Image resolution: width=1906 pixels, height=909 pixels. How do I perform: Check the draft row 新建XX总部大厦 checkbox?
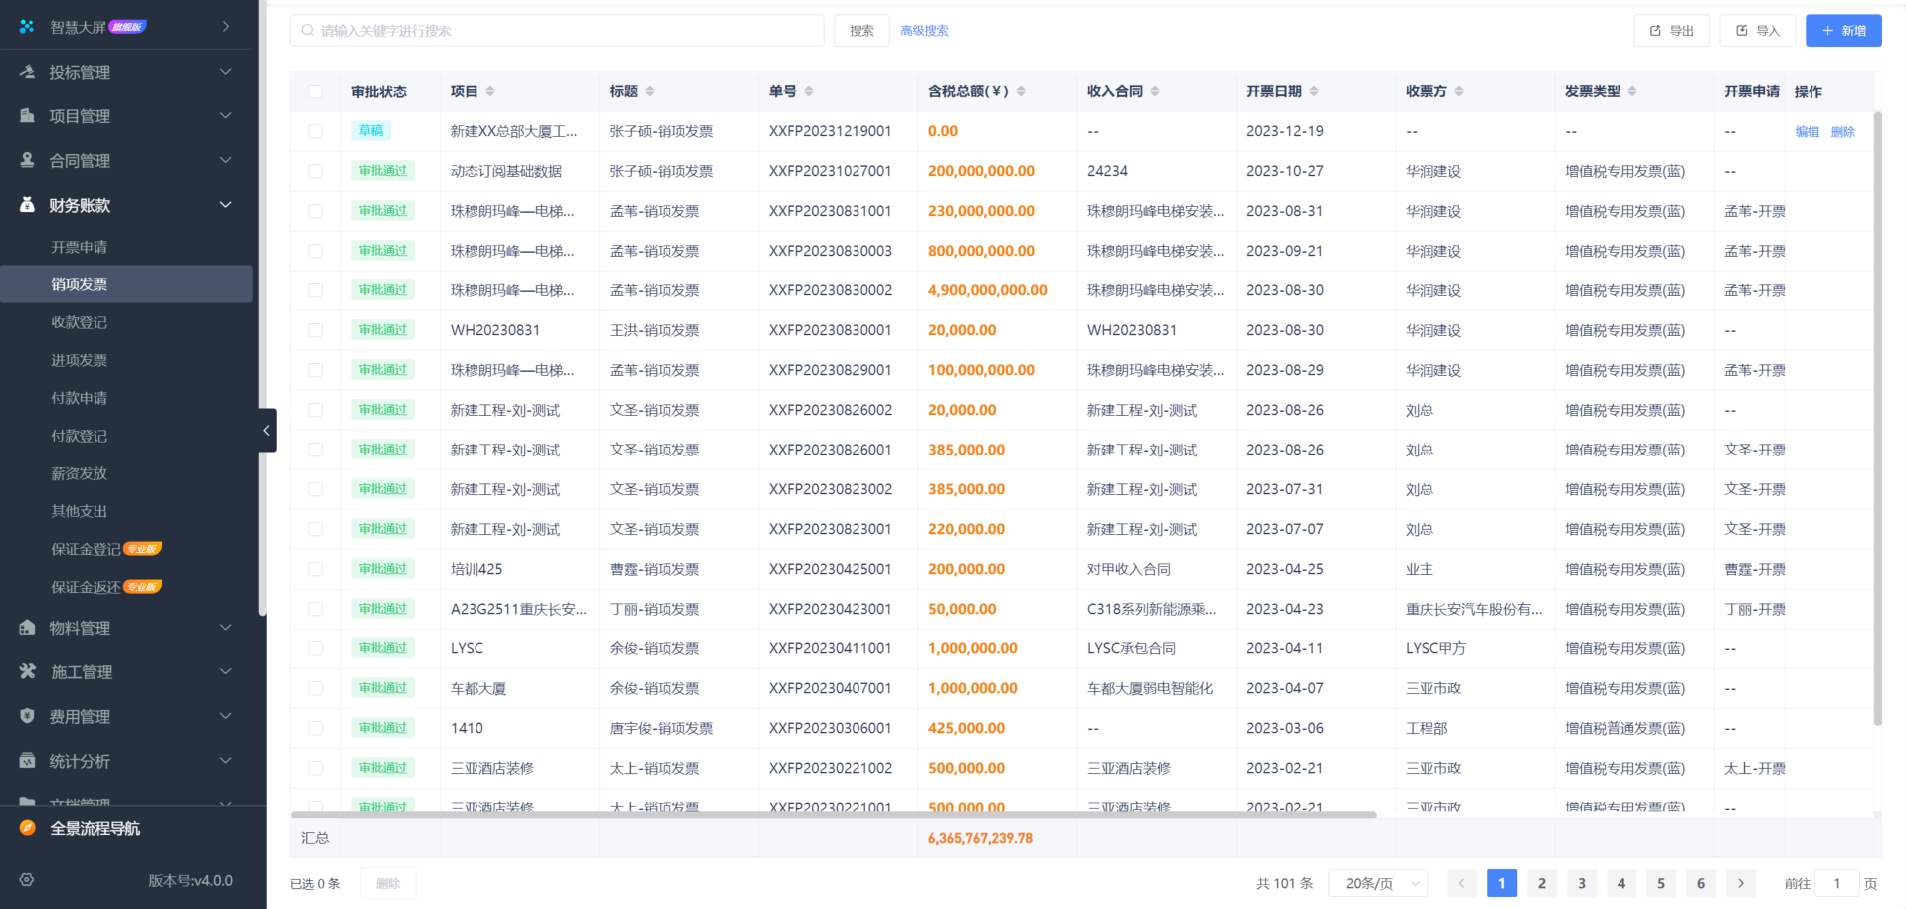[315, 131]
